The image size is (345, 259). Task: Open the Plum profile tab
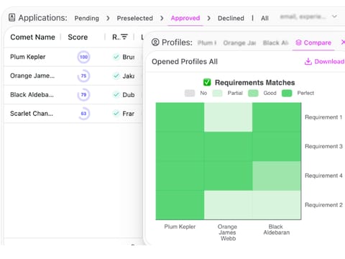point(207,43)
